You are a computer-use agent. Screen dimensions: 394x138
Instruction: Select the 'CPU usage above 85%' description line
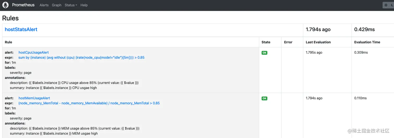[74, 83]
